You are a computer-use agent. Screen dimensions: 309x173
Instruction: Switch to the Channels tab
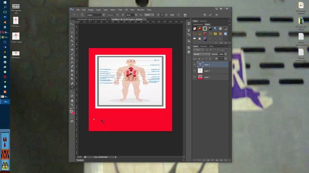[x=204, y=46]
